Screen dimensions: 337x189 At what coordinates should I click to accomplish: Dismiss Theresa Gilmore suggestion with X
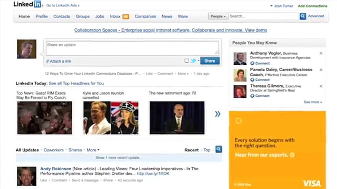tap(321, 86)
